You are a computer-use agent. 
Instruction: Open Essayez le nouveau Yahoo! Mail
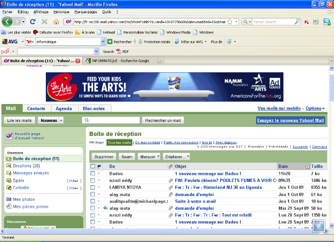291,121
